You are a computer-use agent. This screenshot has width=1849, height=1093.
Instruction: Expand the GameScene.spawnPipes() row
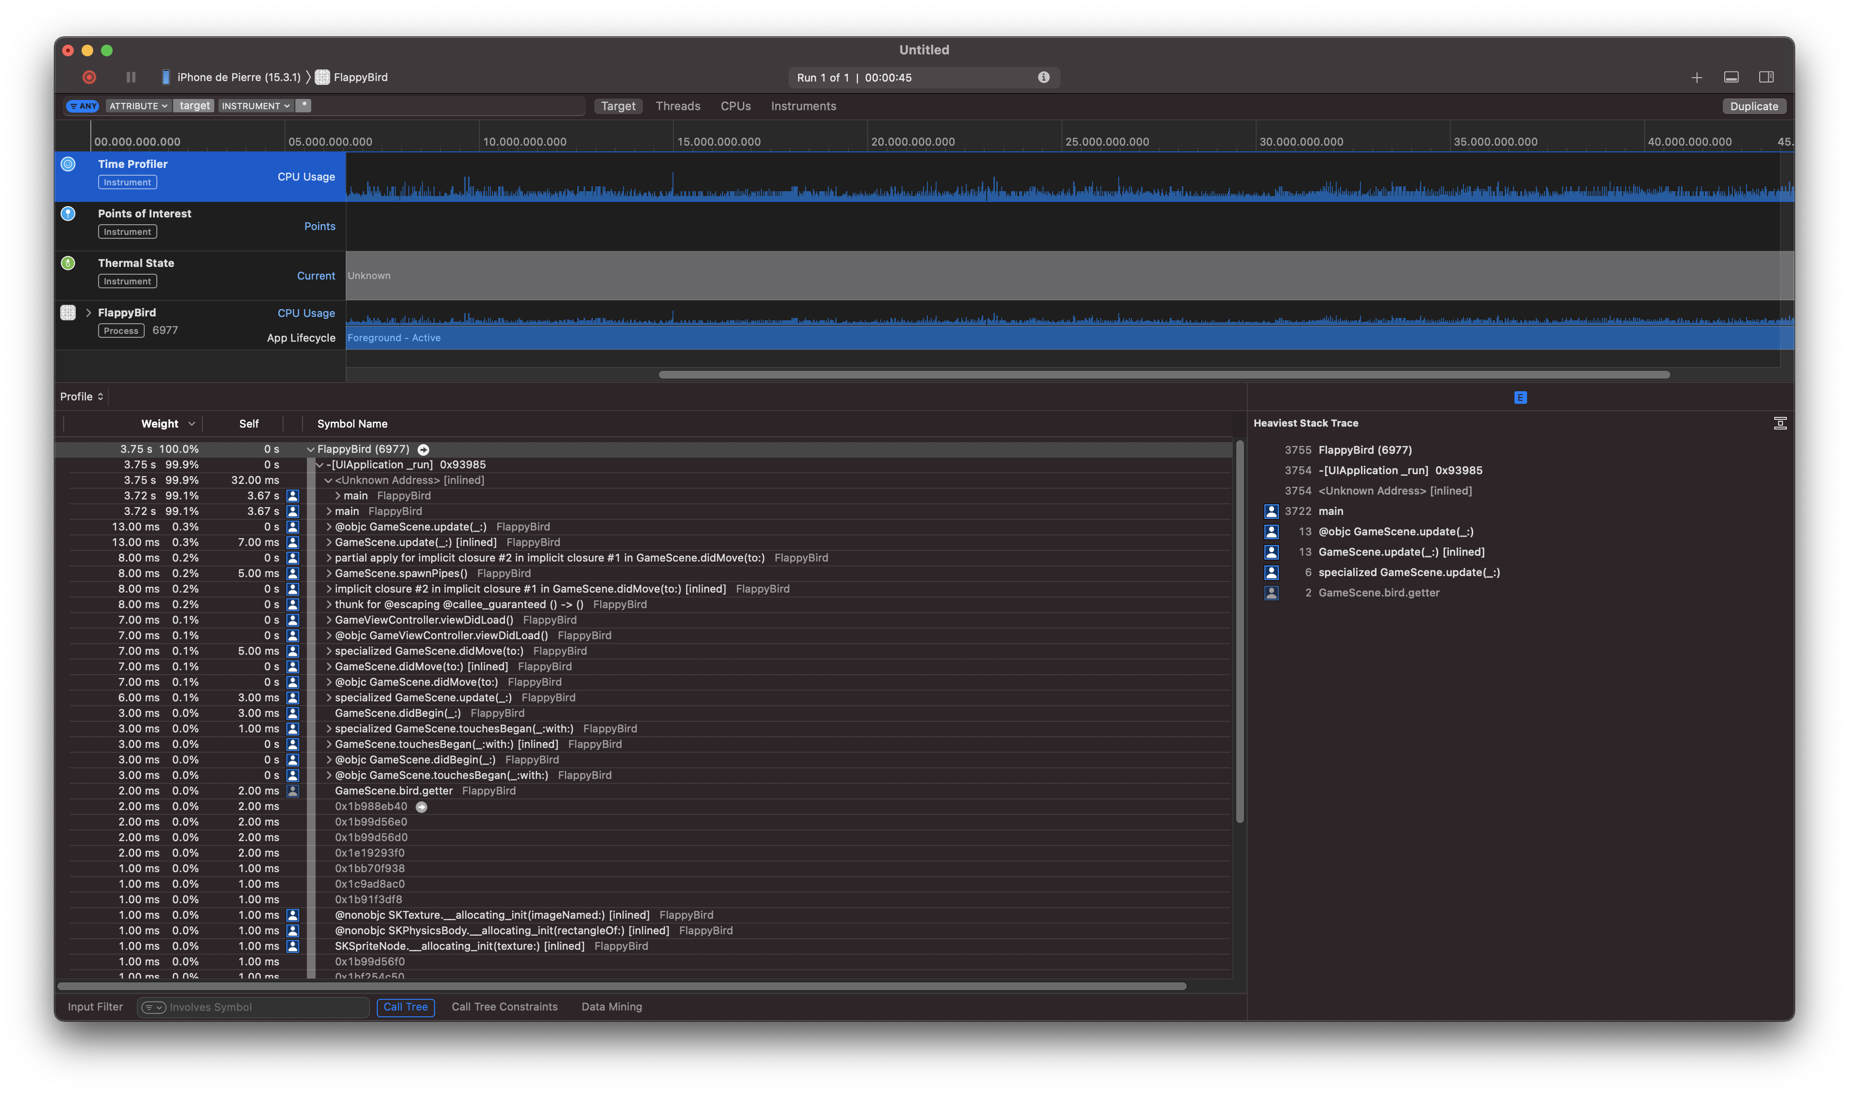click(x=329, y=573)
